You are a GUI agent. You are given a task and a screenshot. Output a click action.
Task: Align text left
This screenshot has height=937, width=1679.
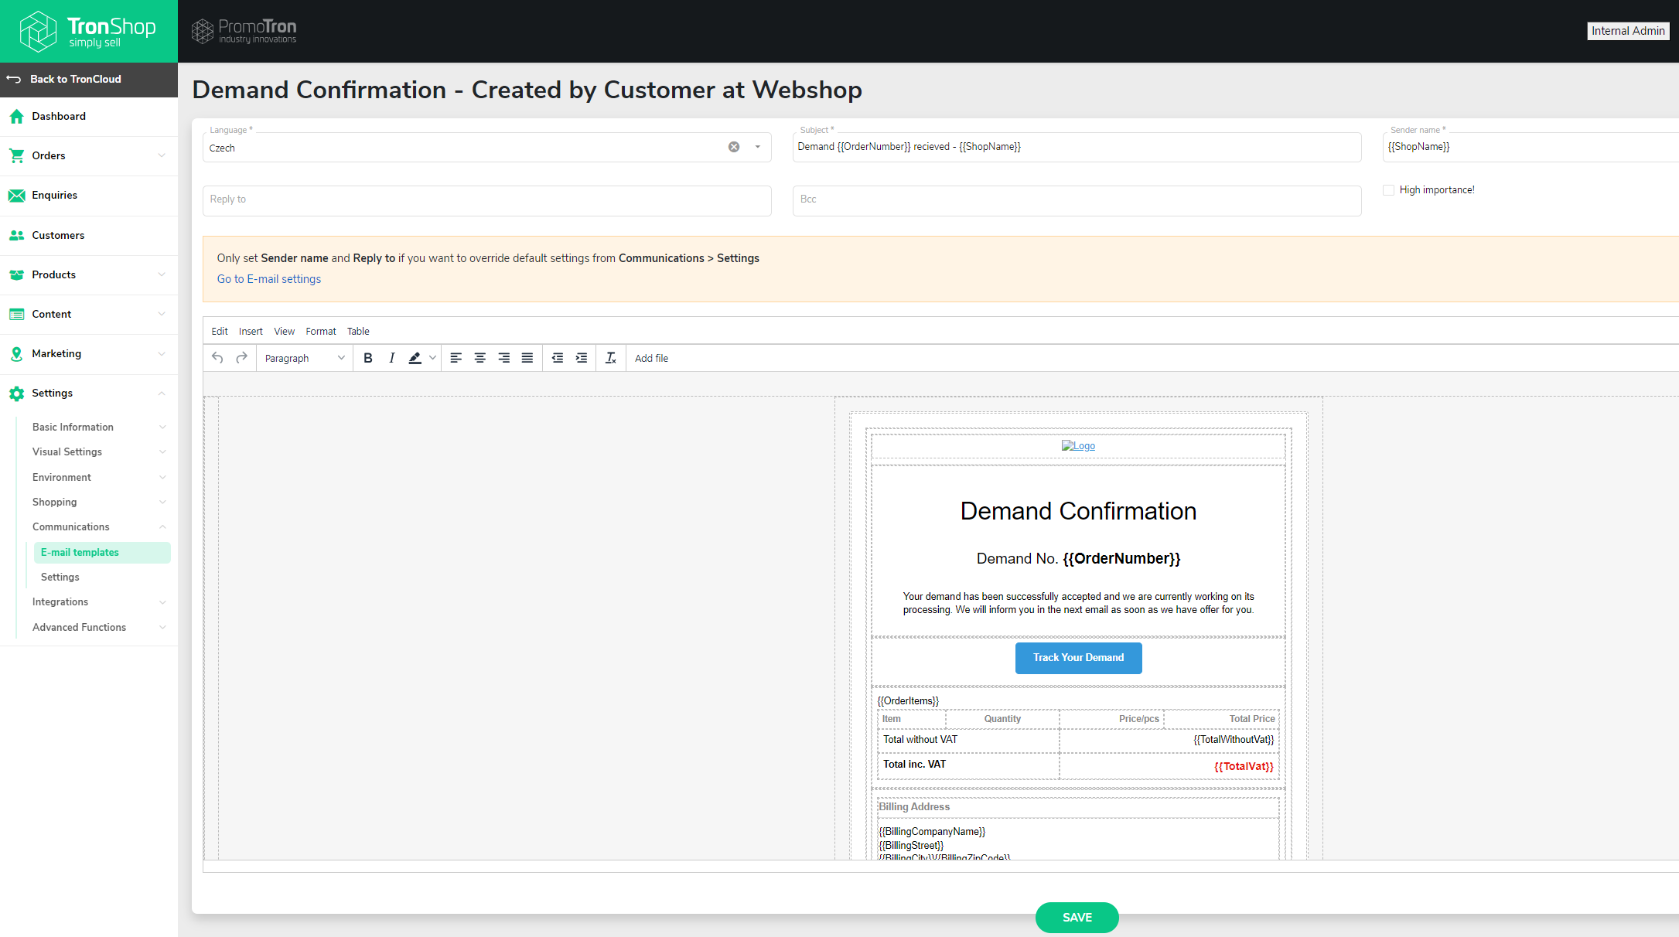point(456,358)
